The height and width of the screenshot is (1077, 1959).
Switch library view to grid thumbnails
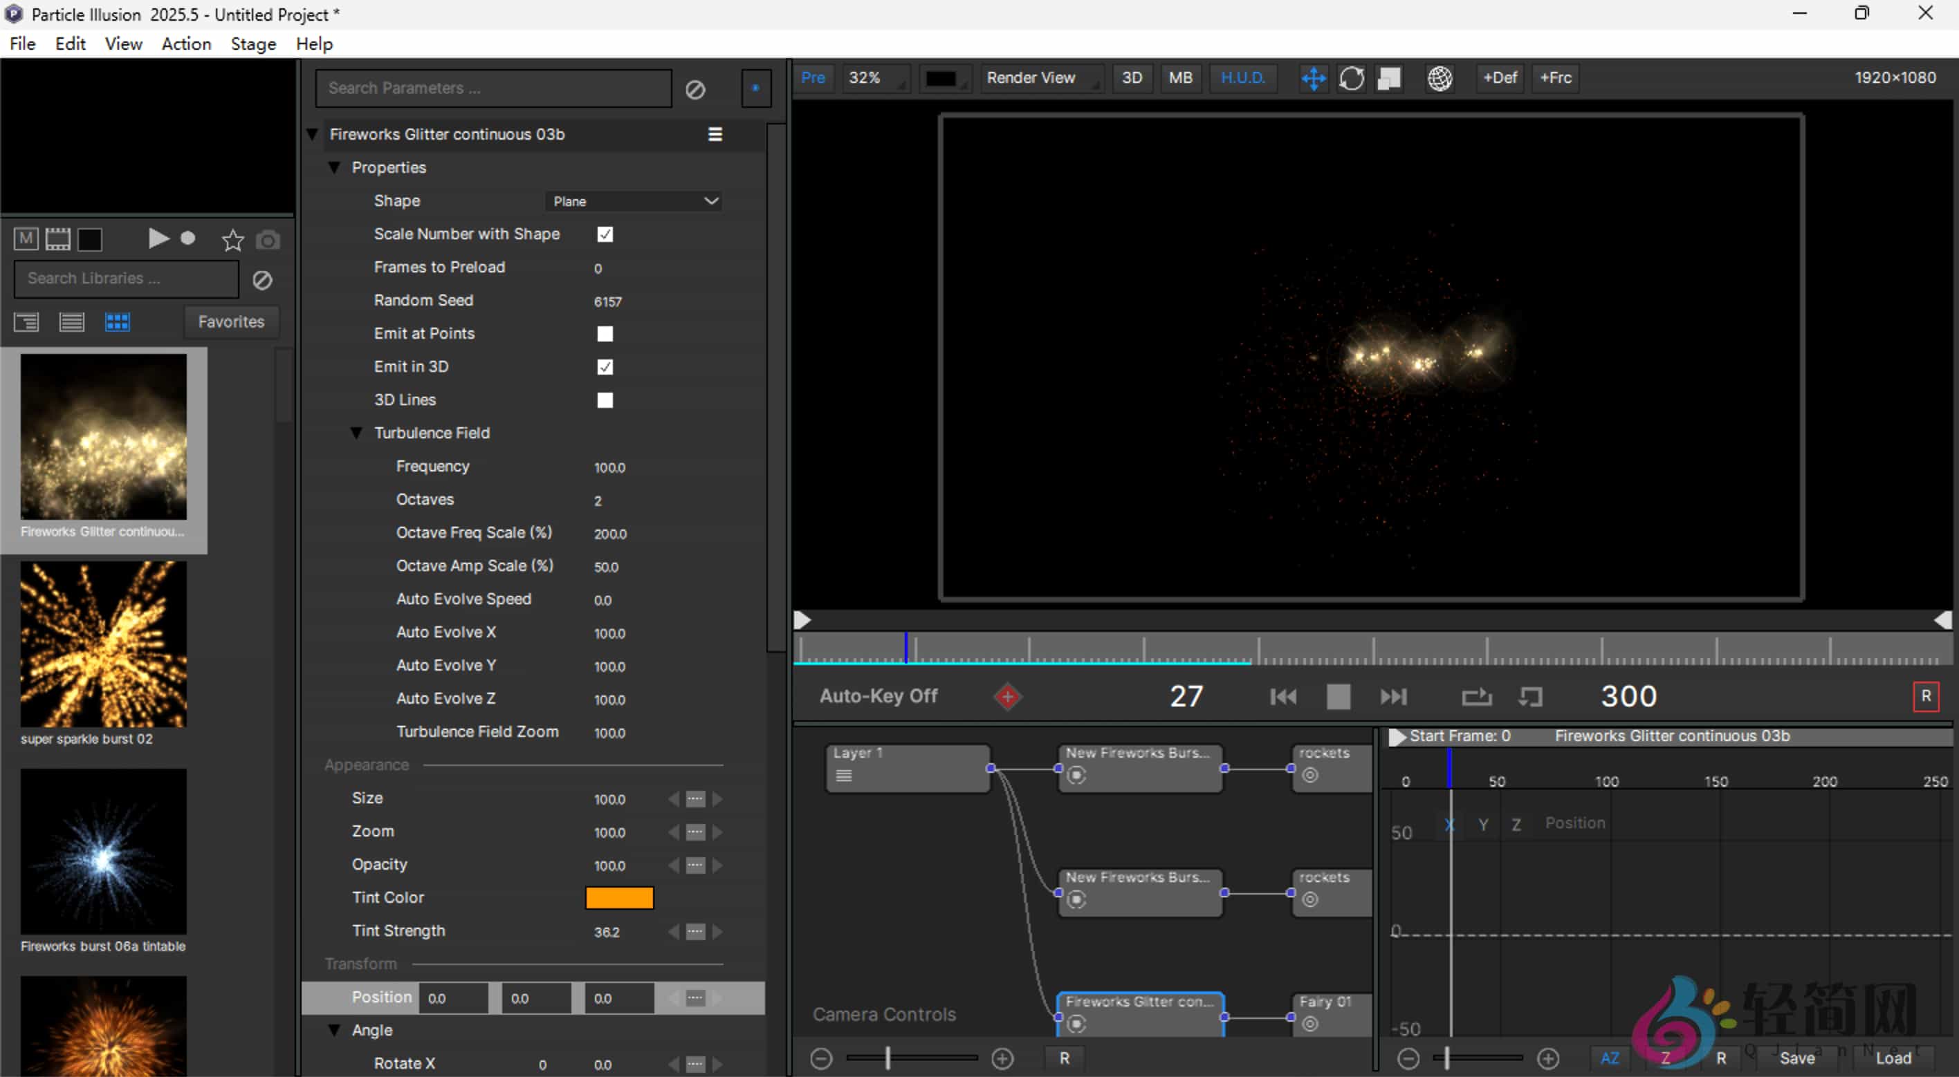[117, 321]
